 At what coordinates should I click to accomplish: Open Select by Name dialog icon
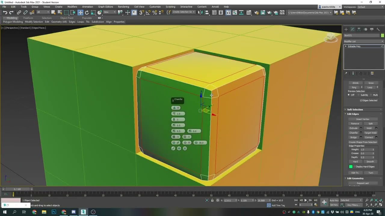tap(60, 12)
